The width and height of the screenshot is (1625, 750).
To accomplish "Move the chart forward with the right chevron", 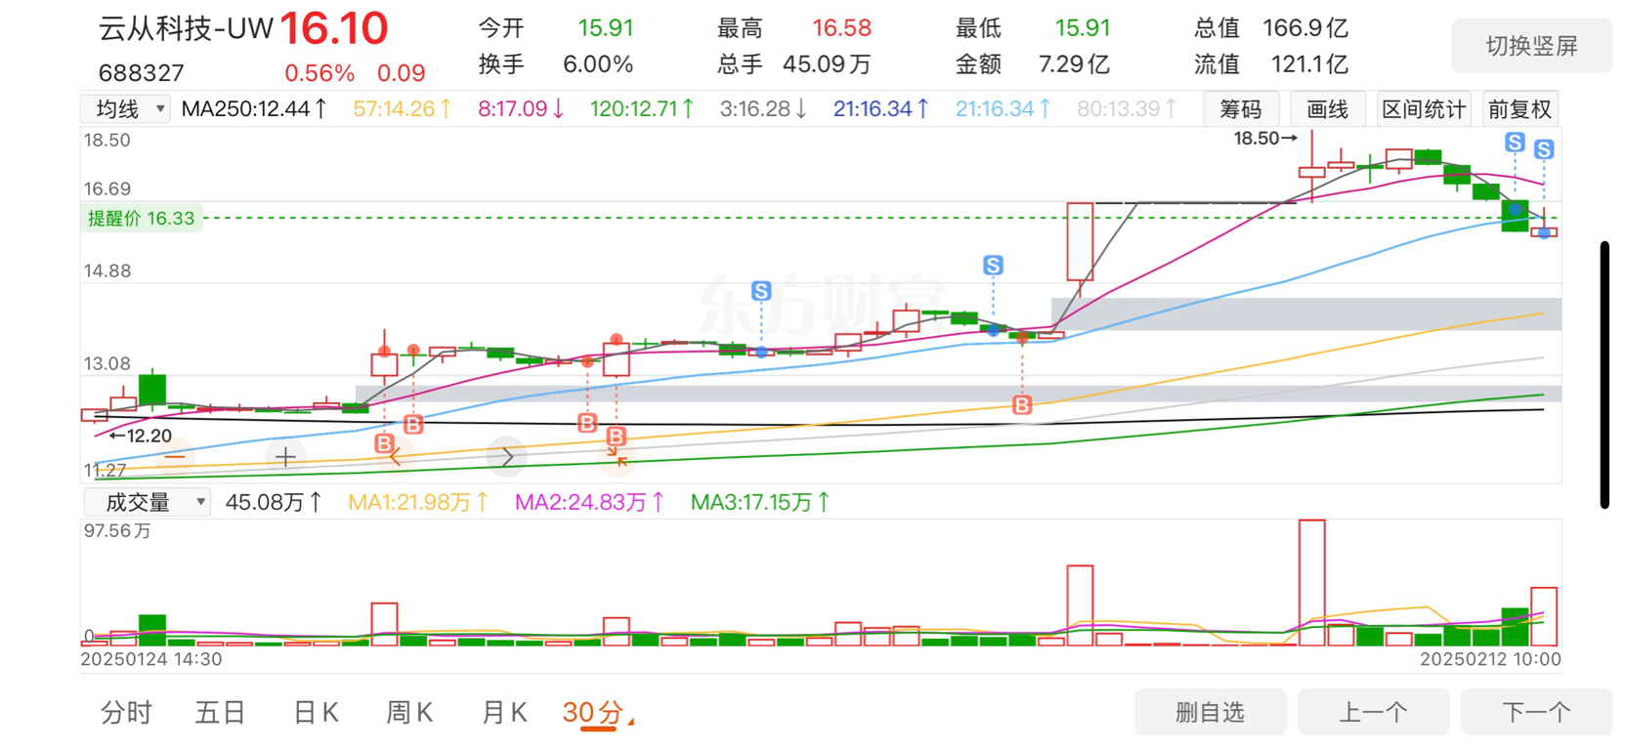I will (507, 456).
